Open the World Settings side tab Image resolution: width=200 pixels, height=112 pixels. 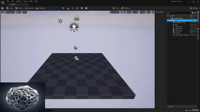pyautogui.click(x=198, y=34)
